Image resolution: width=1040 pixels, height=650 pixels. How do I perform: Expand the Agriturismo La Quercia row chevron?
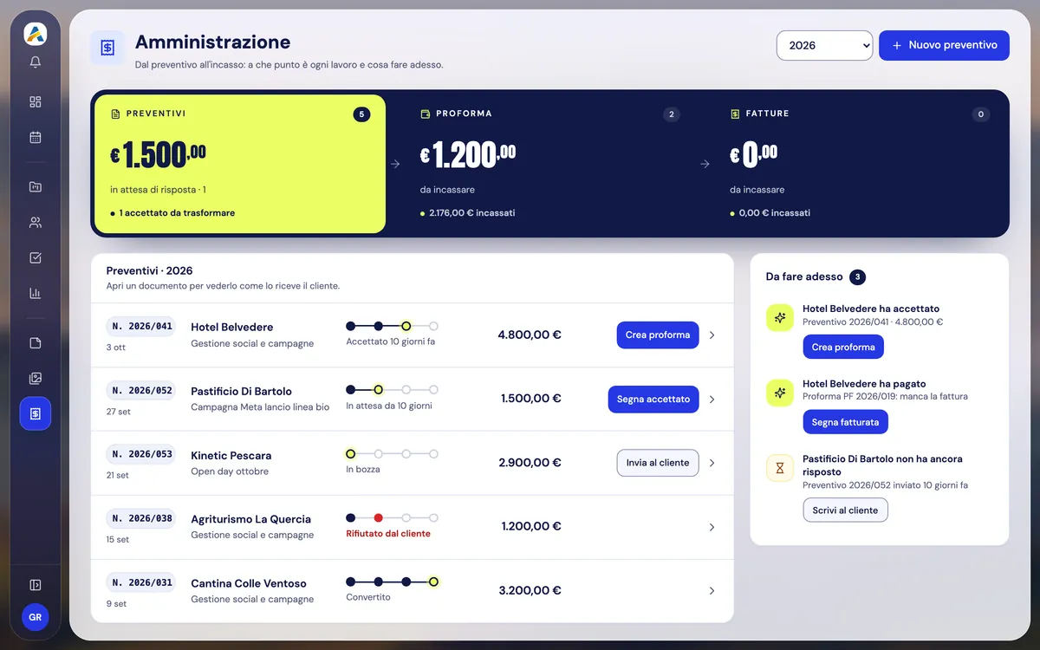pyautogui.click(x=712, y=527)
